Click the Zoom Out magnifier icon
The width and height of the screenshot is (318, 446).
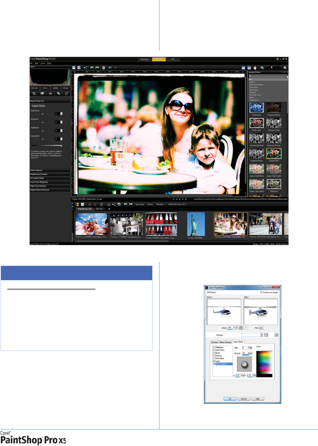(262, 68)
